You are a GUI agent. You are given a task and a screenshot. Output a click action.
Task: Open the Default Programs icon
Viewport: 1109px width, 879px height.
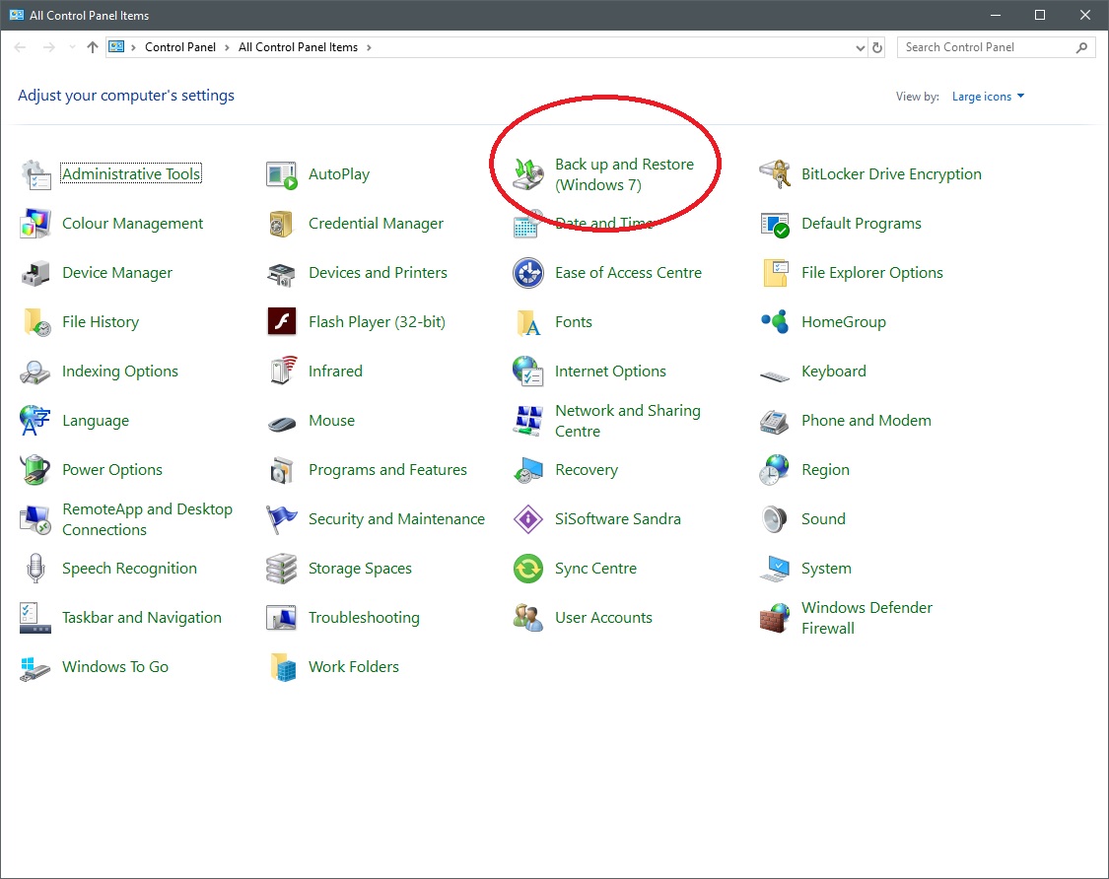(x=775, y=224)
